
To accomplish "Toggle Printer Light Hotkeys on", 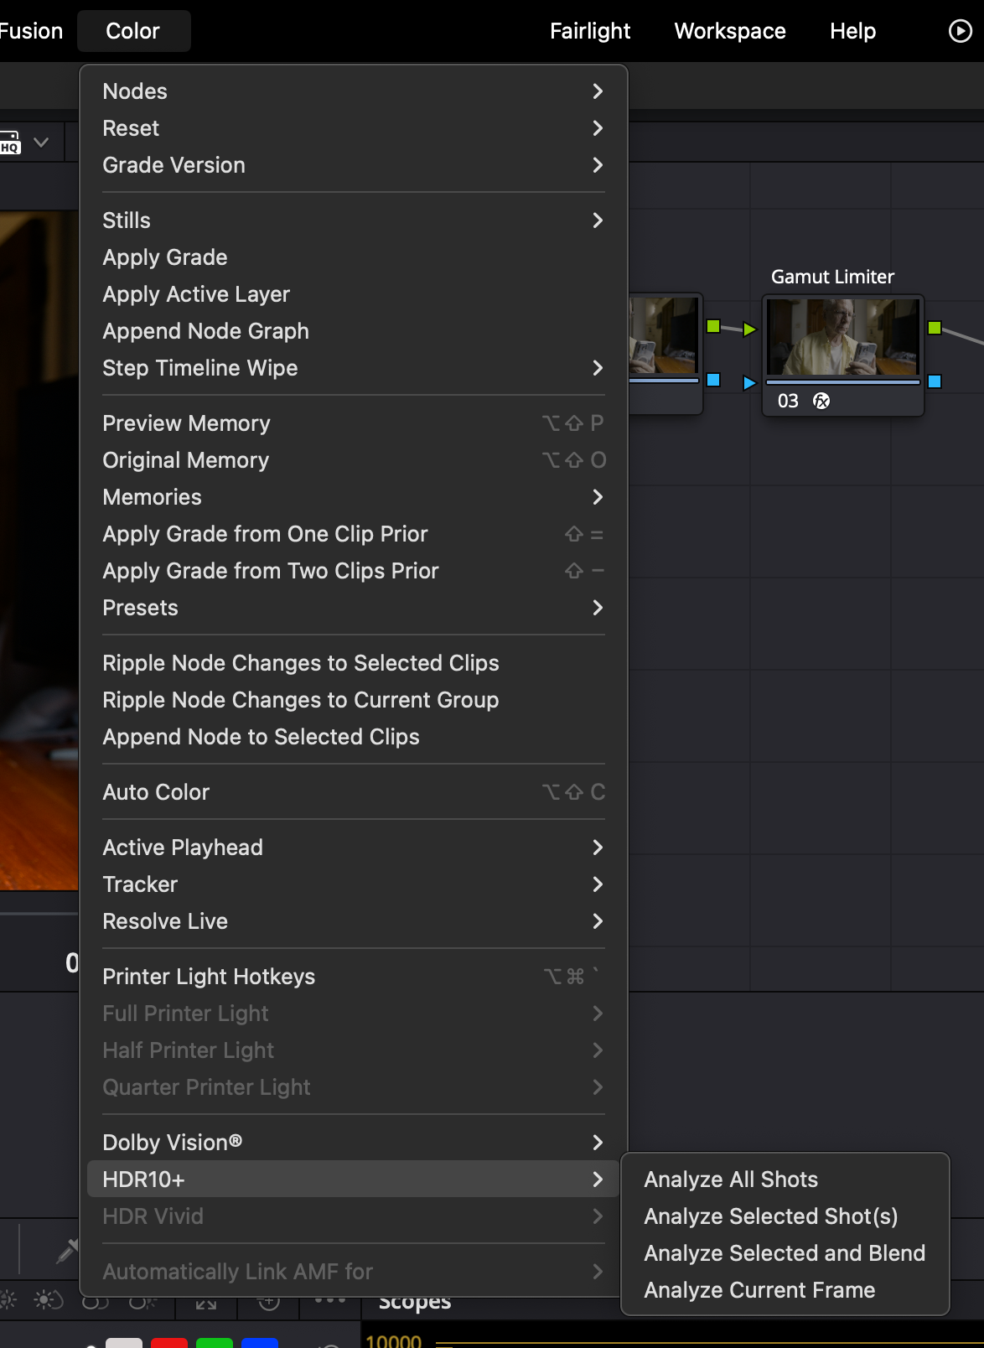I will [x=209, y=977].
